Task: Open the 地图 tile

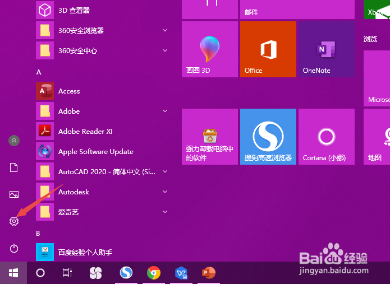Action: (377, 137)
